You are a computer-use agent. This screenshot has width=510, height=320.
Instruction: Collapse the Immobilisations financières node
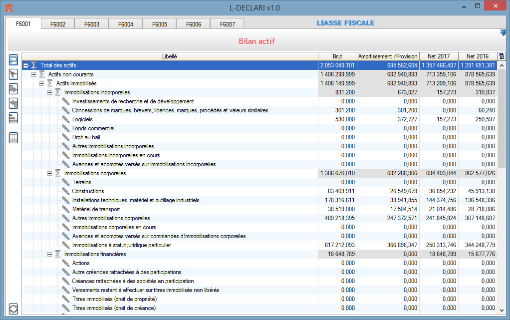[50, 254]
